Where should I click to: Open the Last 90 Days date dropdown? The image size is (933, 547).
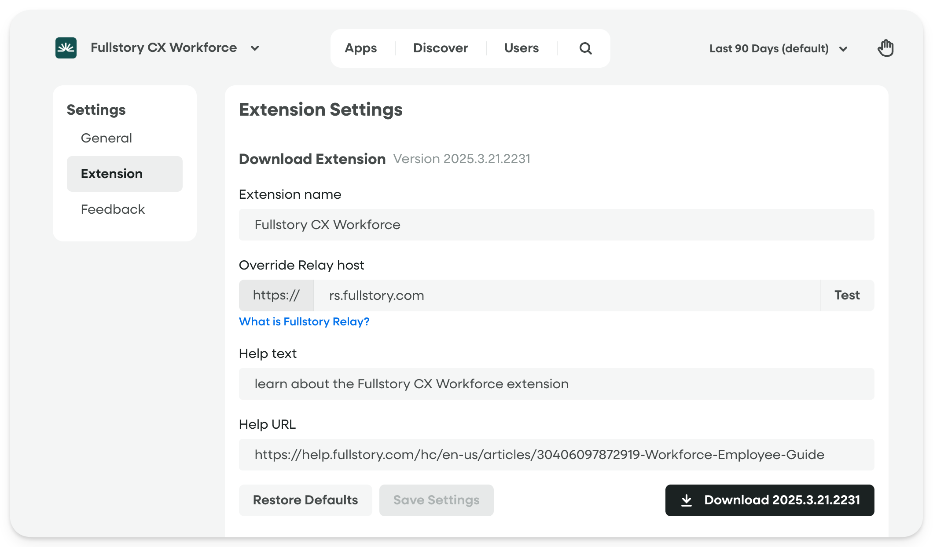[778, 48]
